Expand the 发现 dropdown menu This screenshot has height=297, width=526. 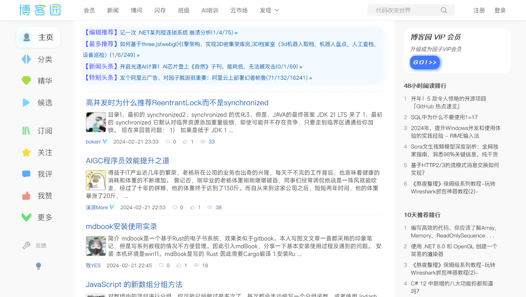coord(270,10)
